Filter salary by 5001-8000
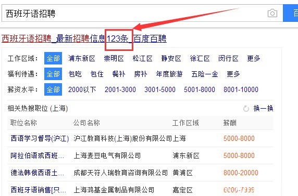Viewport: 298px width, 196px height. coord(200,89)
